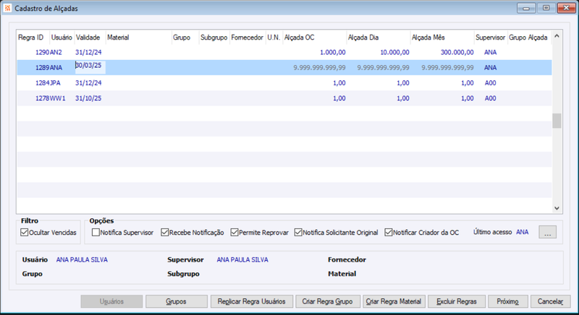Uncheck the Recebe Notificação option
The width and height of the screenshot is (579, 315).
point(165,233)
